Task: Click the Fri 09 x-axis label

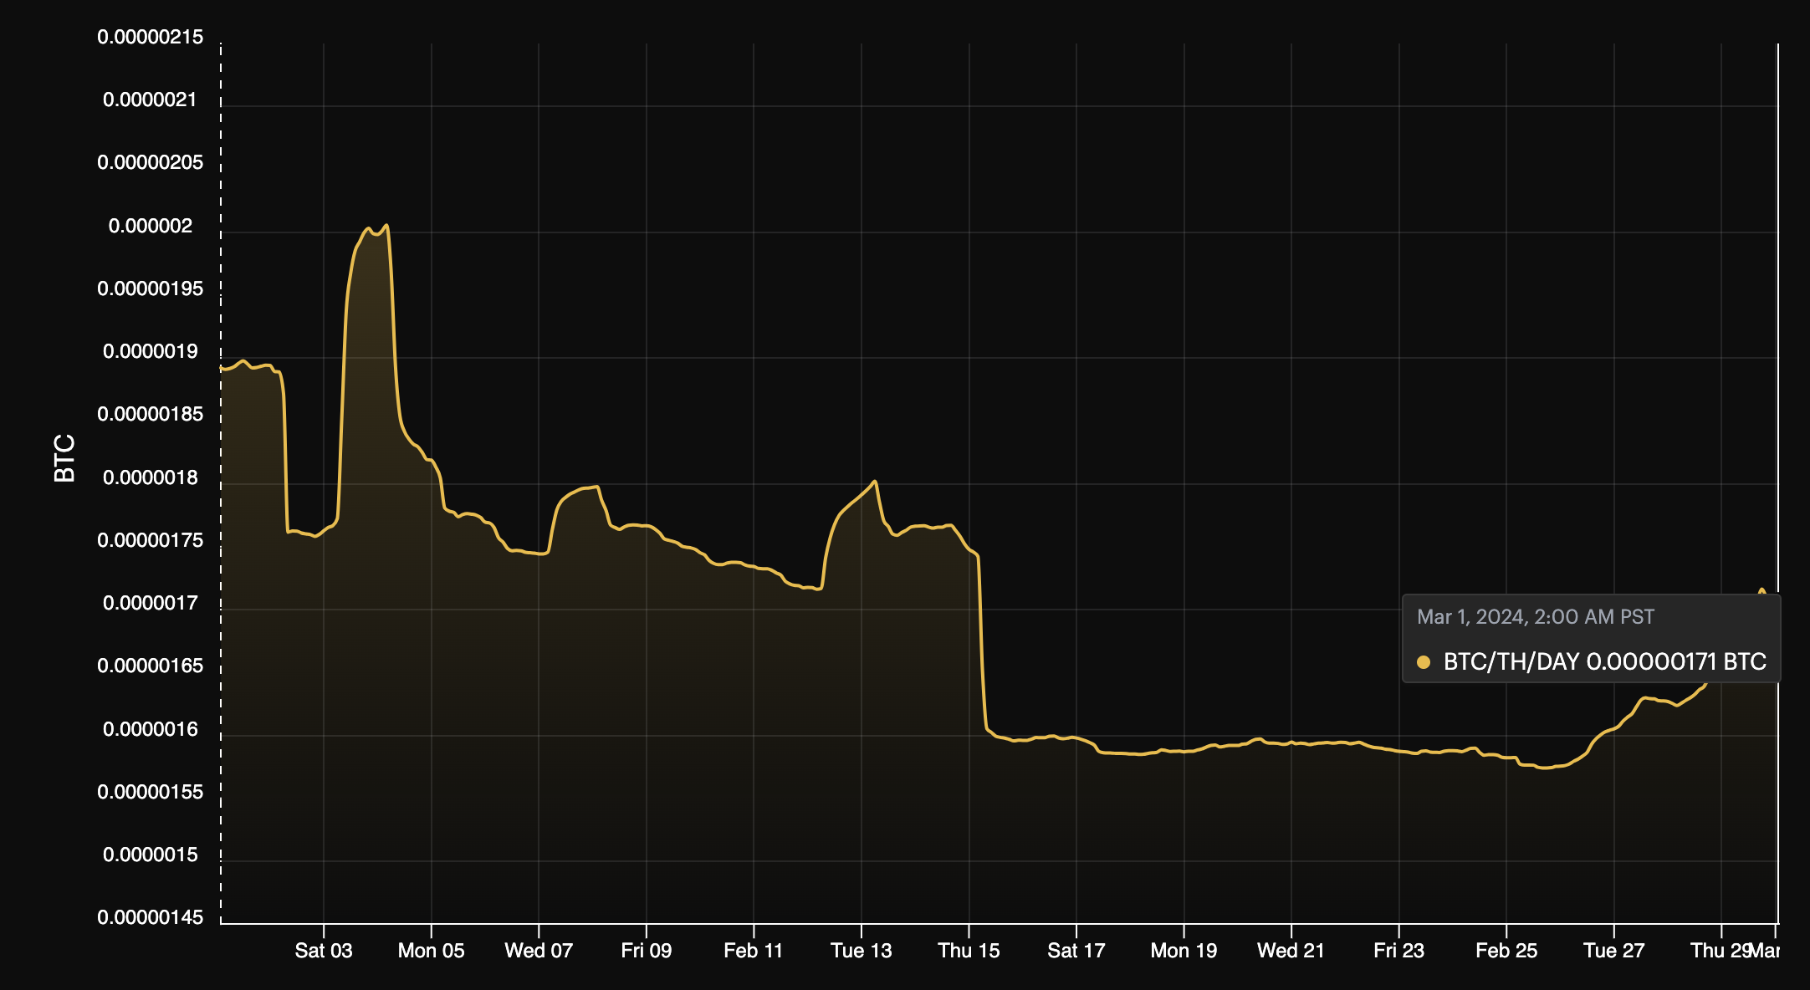Action: [x=646, y=951]
